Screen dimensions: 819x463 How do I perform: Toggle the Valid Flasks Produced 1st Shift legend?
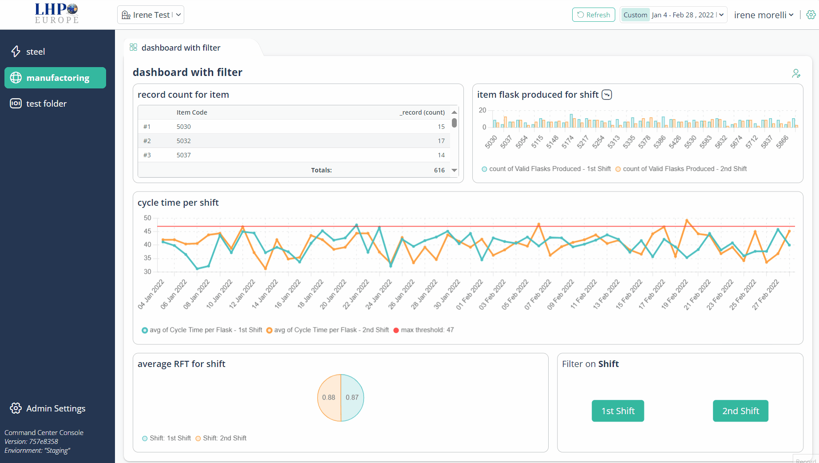(x=546, y=169)
